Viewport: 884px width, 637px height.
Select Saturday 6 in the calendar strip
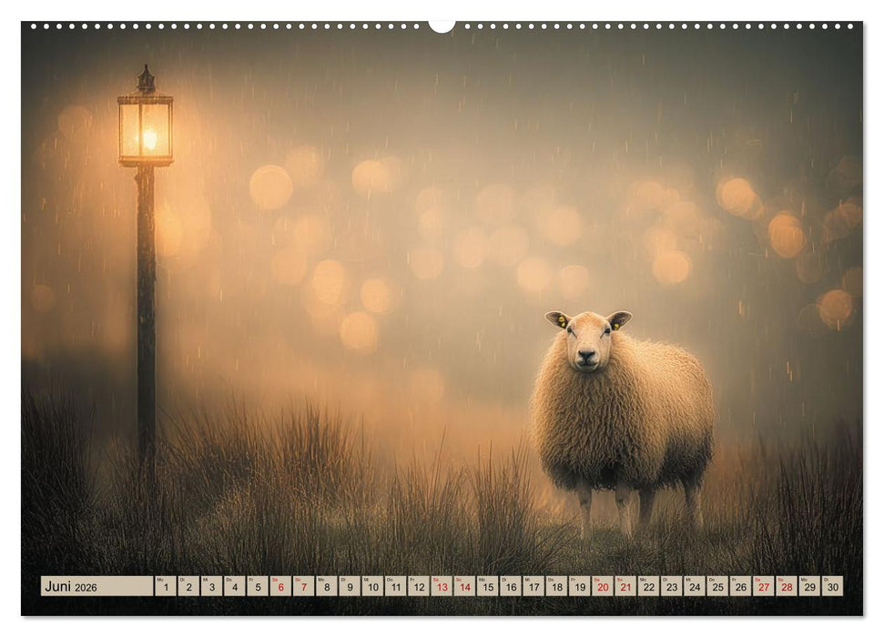point(280,586)
